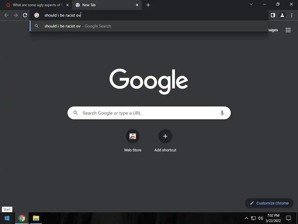
Task: Click the Google icon in the address bar
Action: pos(37,15)
